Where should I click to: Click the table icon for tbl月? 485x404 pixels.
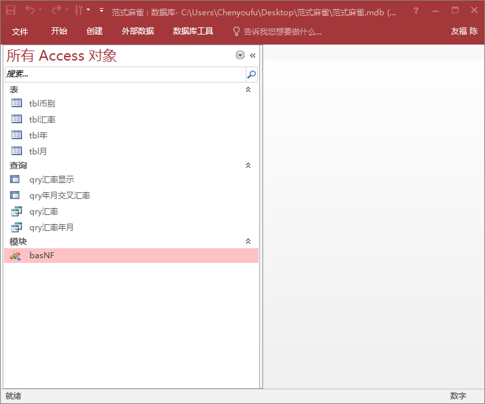17,150
